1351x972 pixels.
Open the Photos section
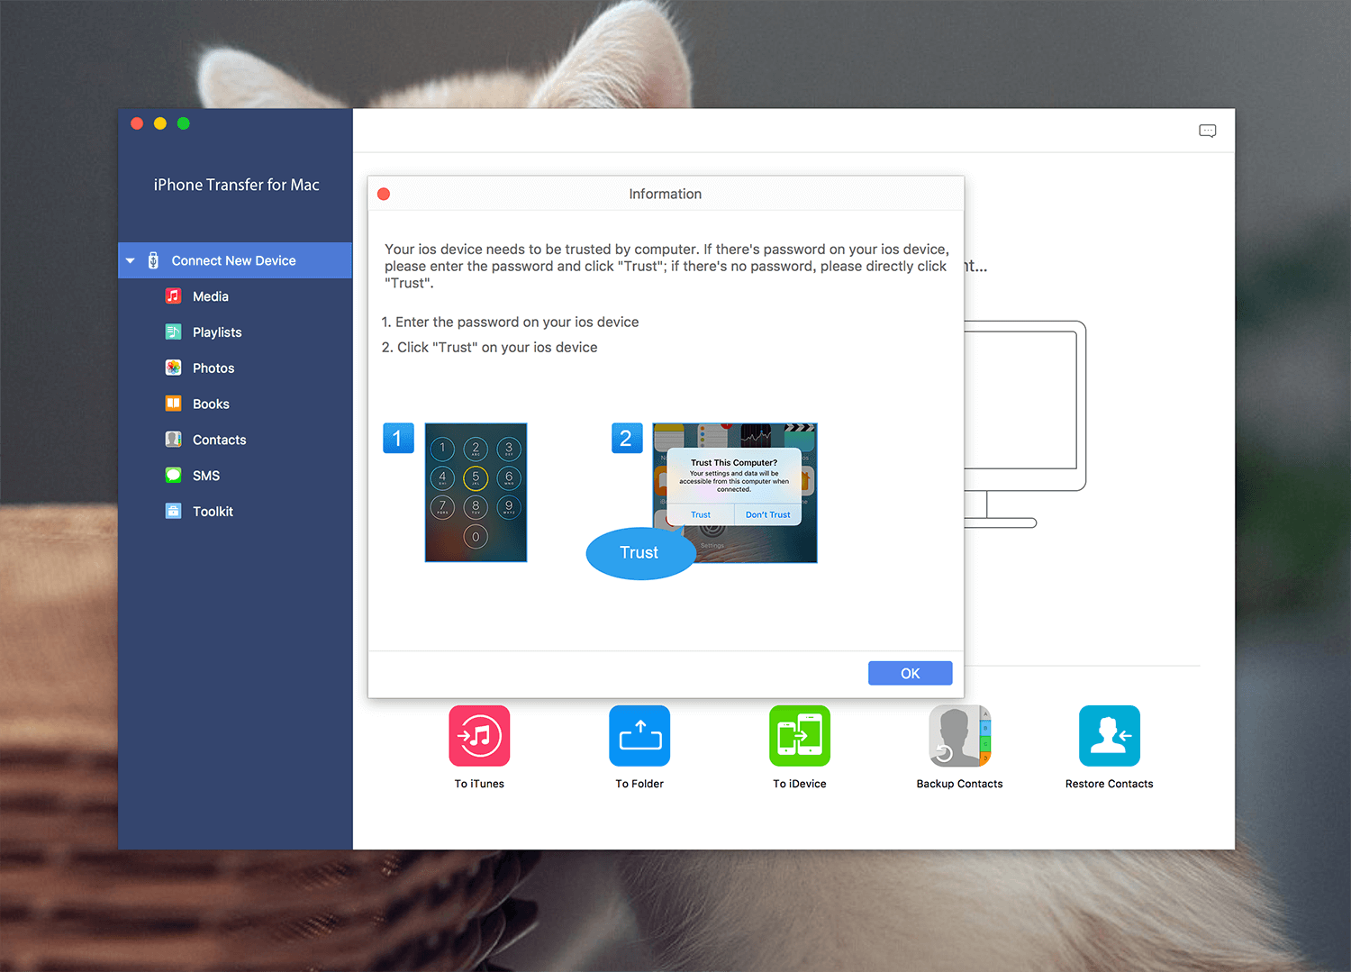(213, 368)
